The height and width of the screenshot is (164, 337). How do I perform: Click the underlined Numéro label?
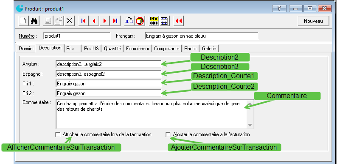coord(26,36)
